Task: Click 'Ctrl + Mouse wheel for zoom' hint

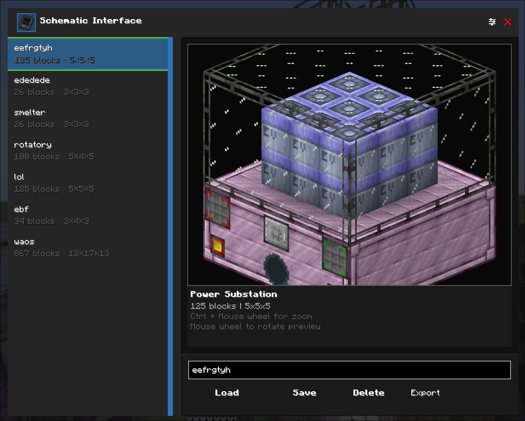Action: (251, 316)
